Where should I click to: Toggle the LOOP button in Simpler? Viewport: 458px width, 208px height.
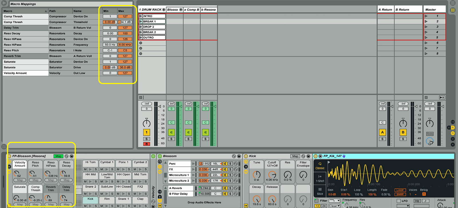click(x=400, y=190)
